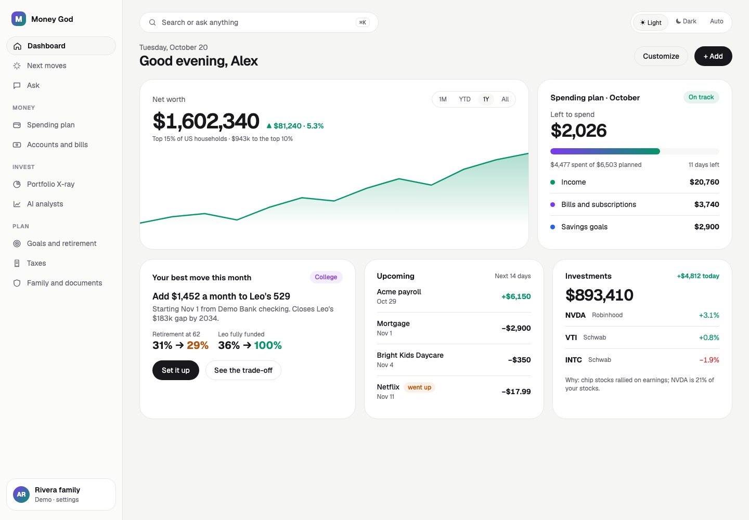Click the Customize button
749x520 pixels.
click(661, 56)
